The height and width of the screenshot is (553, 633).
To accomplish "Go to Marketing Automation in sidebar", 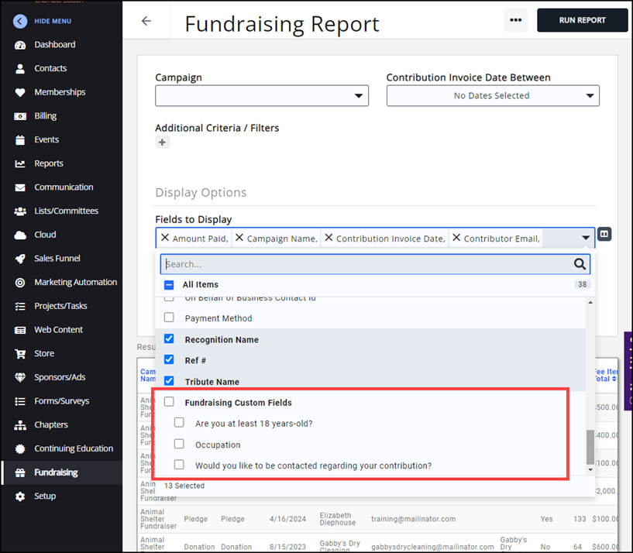I will click(x=75, y=283).
